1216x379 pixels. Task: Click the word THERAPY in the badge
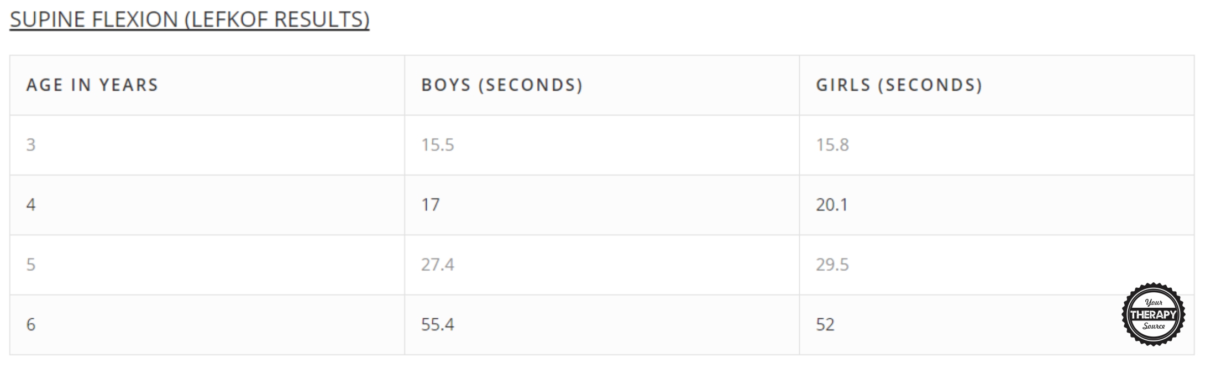click(1153, 314)
